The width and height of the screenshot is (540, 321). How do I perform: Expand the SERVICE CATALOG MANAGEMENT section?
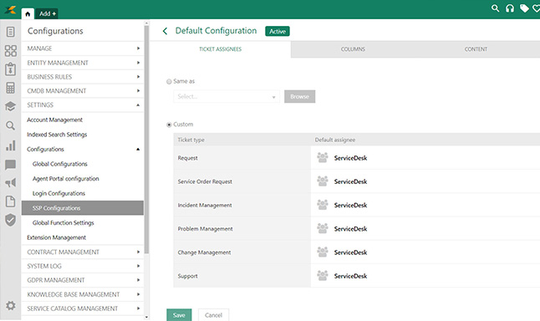pos(82,308)
